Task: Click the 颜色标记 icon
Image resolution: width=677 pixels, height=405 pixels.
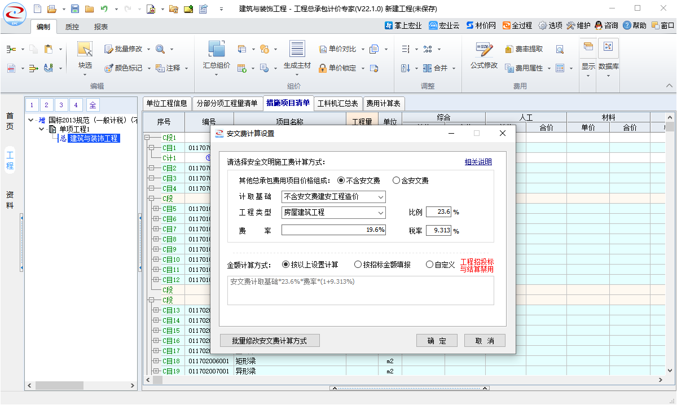Action: 109,68
